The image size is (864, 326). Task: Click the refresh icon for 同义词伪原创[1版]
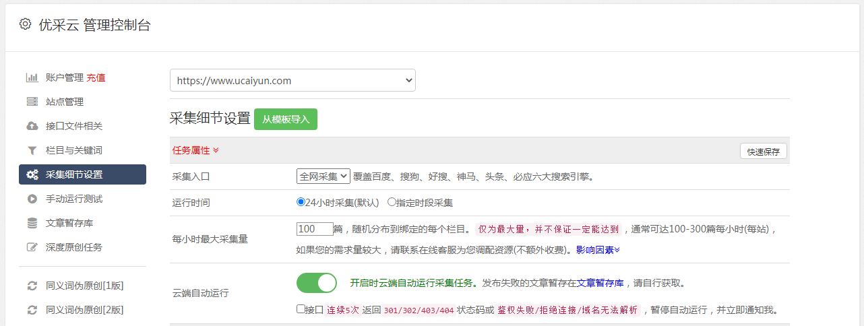coord(32,286)
